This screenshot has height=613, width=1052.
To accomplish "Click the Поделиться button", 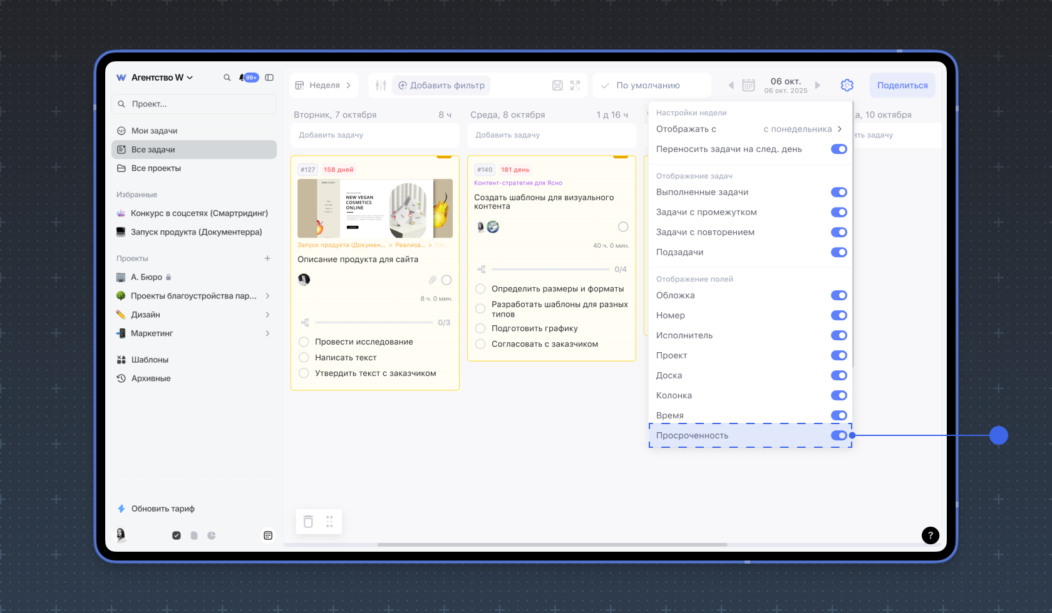I will tap(902, 86).
